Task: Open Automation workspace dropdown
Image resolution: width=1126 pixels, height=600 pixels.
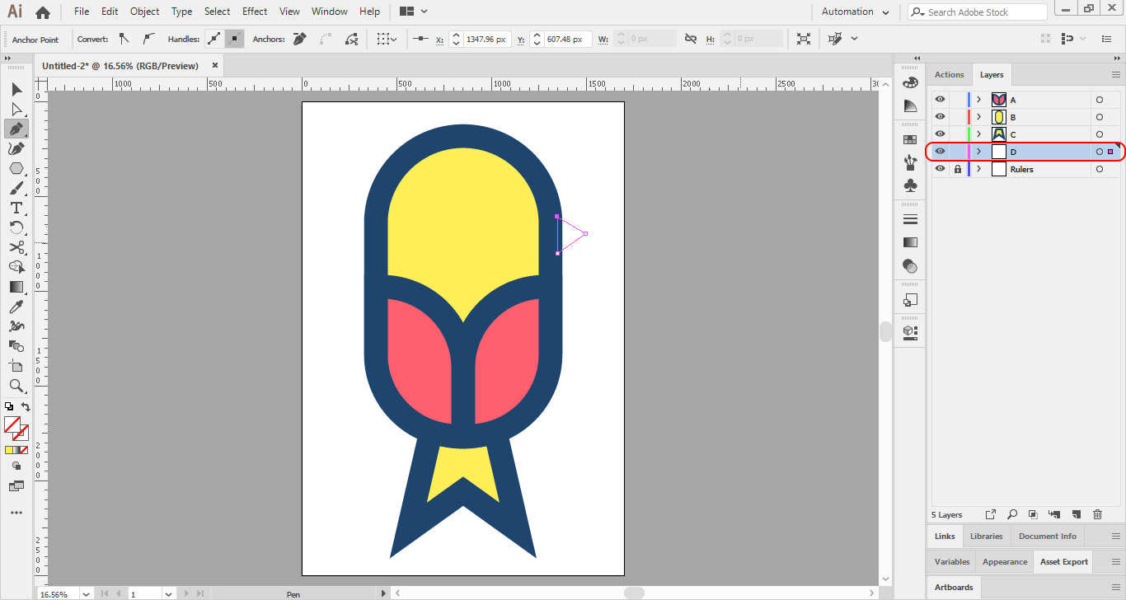Action: click(x=856, y=12)
